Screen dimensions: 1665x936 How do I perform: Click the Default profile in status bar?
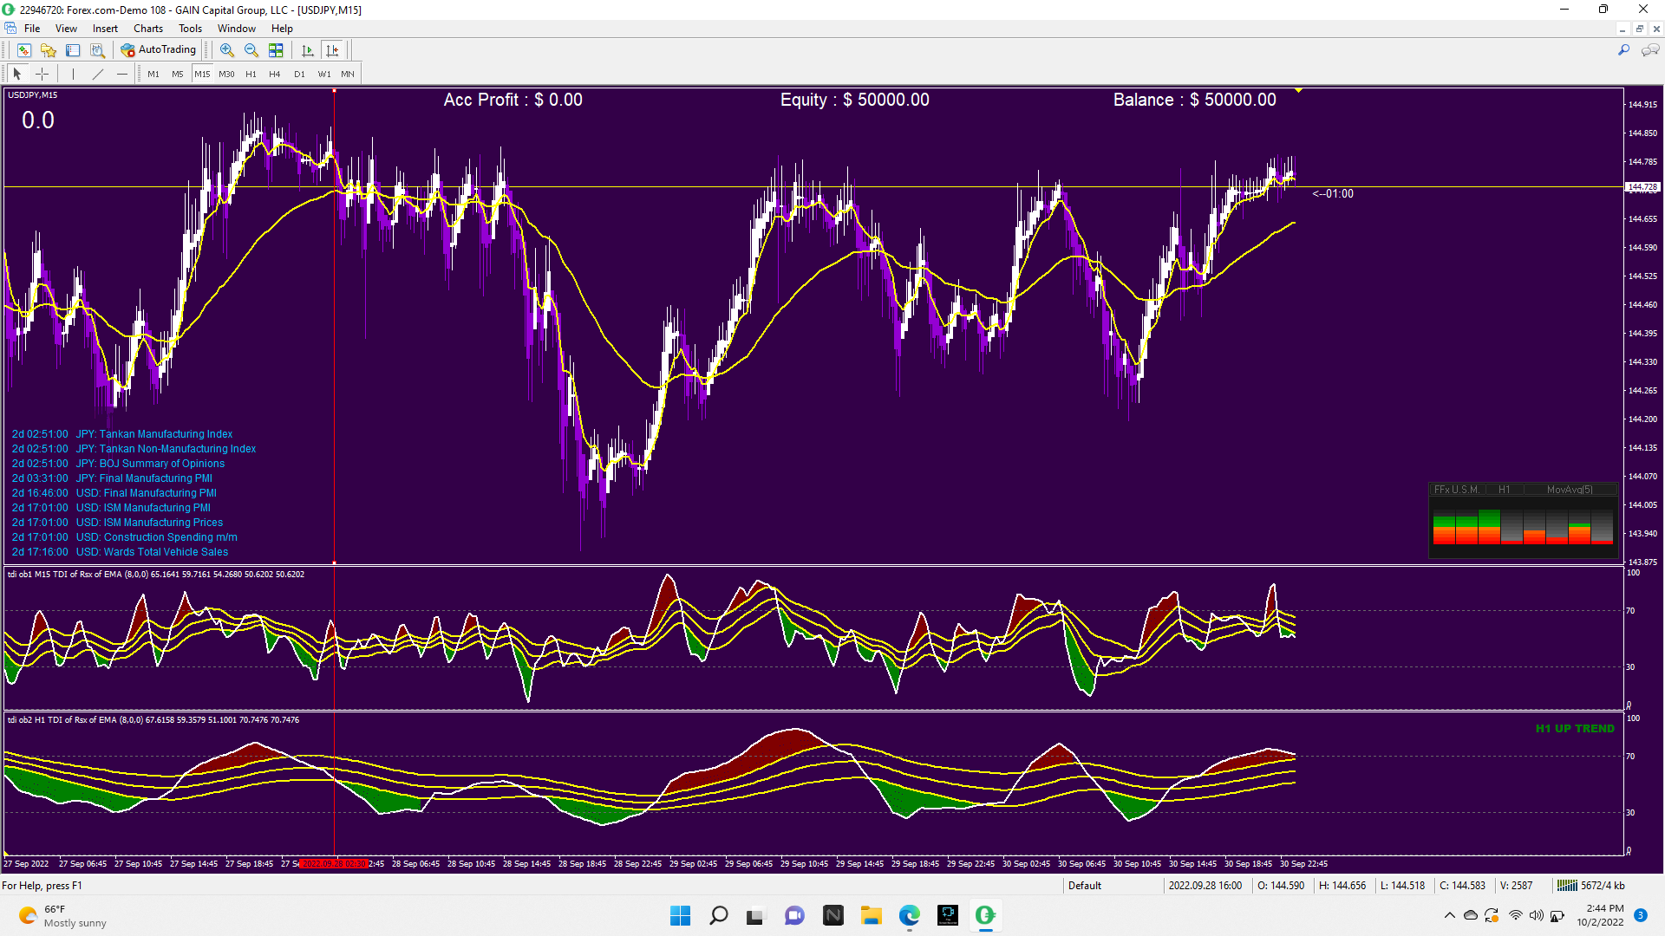[1084, 885]
